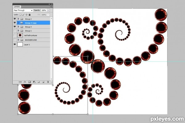This screenshot has width=185, height=123.
Task: Select the Group 1 layer row
Action: click(31, 31)
